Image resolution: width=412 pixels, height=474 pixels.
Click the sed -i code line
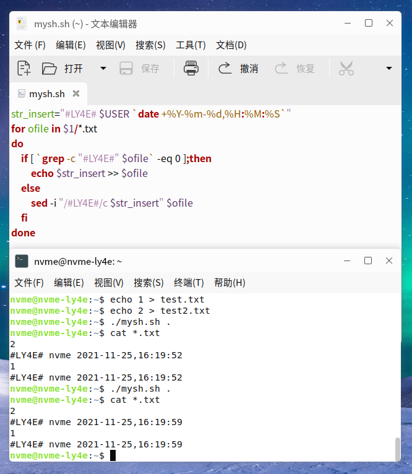point(112,203)
